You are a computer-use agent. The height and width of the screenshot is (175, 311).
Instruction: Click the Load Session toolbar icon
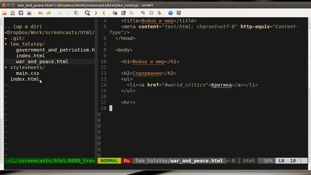[115, 13]
